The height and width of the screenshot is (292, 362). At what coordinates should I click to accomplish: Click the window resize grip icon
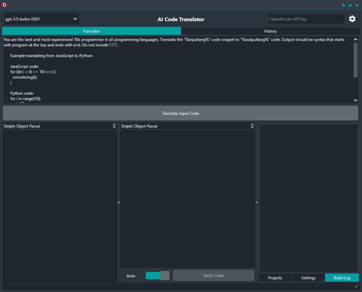pos(356,286)
